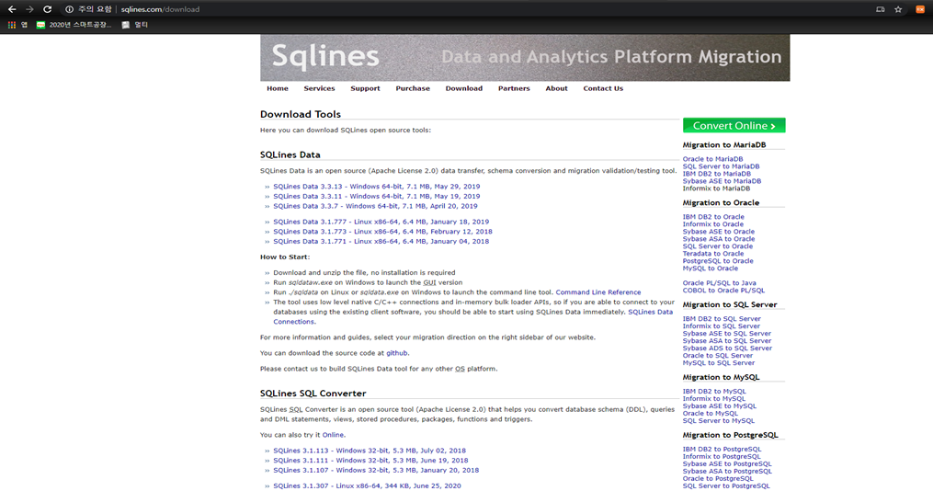The width and height of the screenshot is (933, 491).
Task: Open Oracle to PostgreSQL link
Action: point(718,478)
